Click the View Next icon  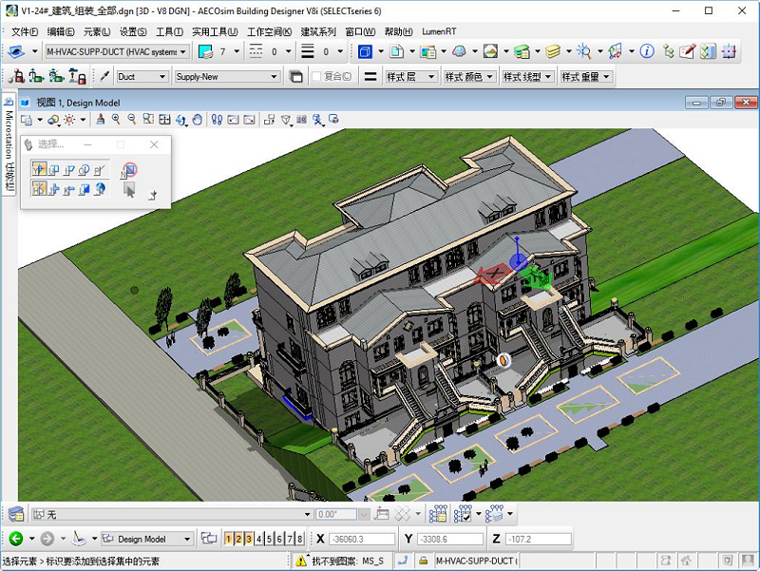coord(249,120)
